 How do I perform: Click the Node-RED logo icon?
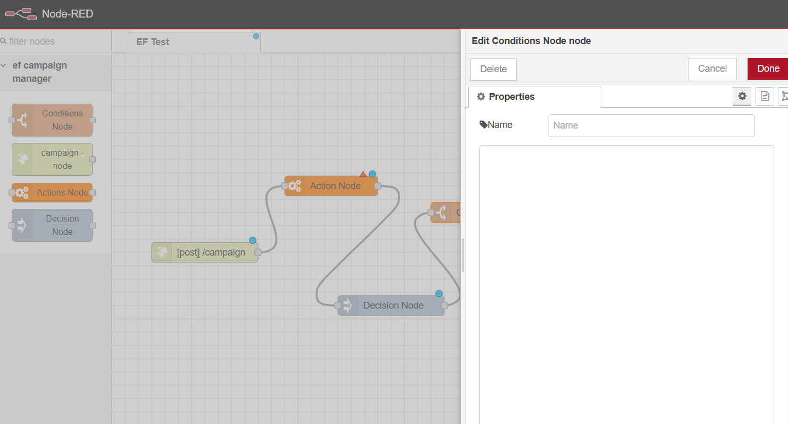point(21,14)
